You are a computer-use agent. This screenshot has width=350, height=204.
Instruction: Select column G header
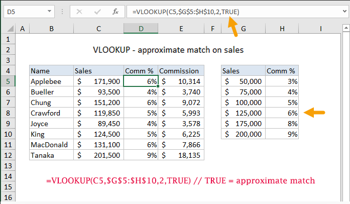[243, 30]
